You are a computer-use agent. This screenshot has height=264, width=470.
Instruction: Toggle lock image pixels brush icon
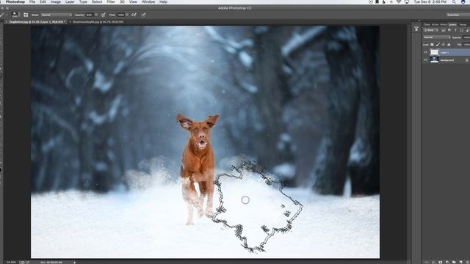(438, 44)
